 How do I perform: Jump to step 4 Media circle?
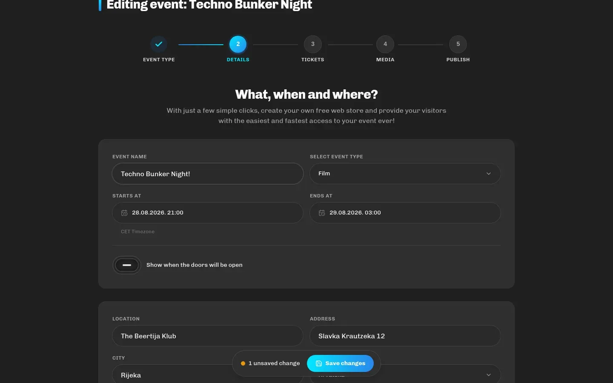(385, 44)
